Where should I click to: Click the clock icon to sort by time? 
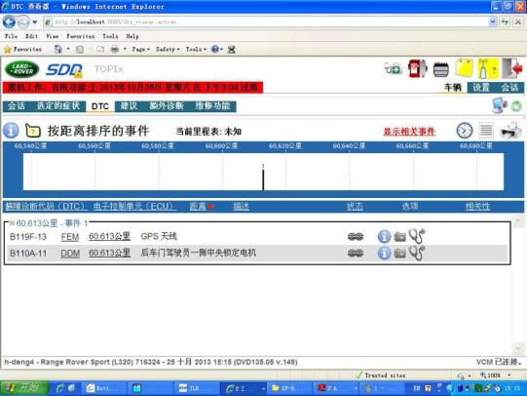(464, 130)
